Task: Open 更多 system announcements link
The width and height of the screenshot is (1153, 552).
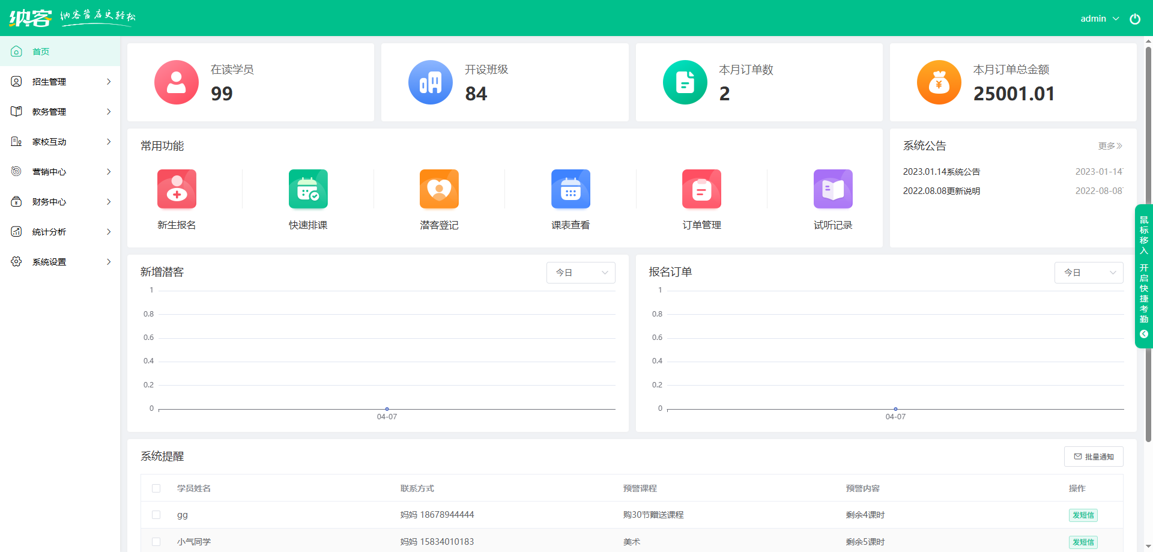Action: click(x=1111, y=145)
